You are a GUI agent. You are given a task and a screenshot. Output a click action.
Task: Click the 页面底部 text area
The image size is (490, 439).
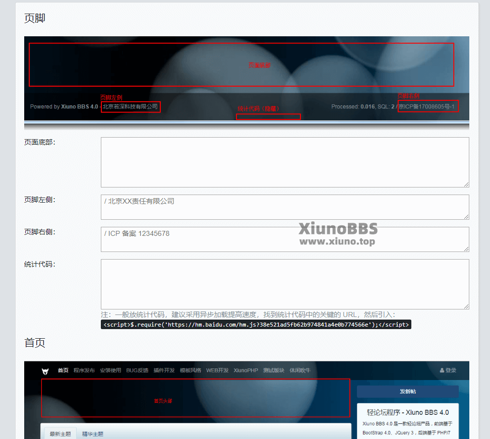(x=285, y=162)
